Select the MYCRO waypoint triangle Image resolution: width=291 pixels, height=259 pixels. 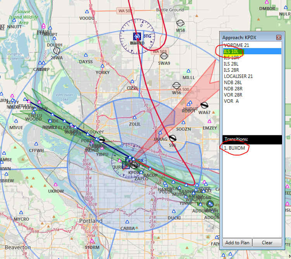coord(21,212)
